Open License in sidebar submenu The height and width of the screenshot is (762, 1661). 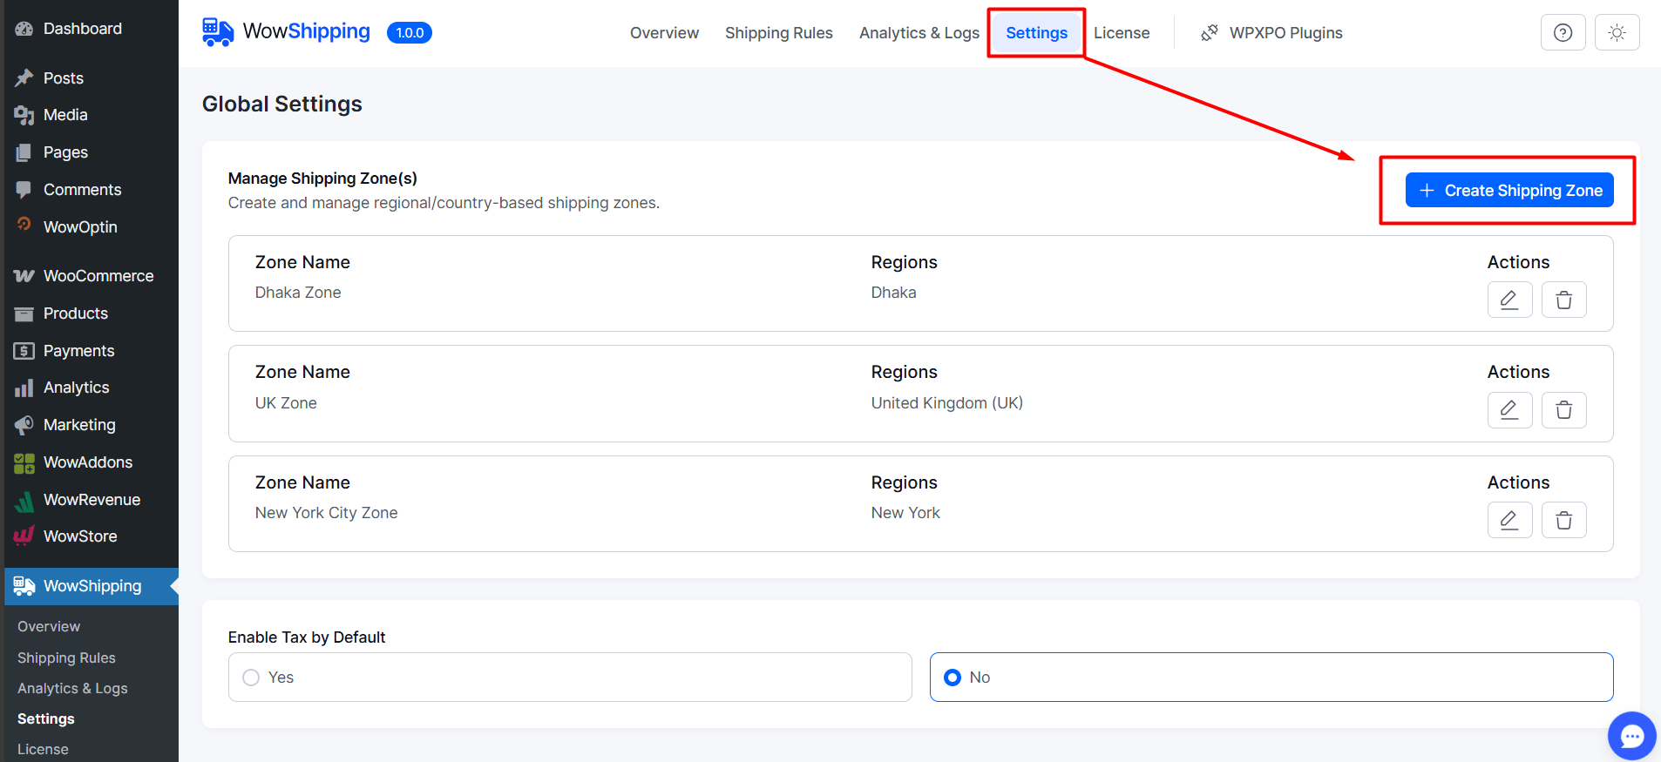[43, 749]
